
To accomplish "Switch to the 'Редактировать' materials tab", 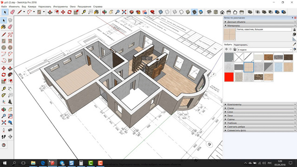I will click(240, 45).
